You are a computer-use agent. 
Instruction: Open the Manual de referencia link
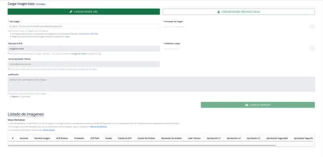(x=99, y=127)
